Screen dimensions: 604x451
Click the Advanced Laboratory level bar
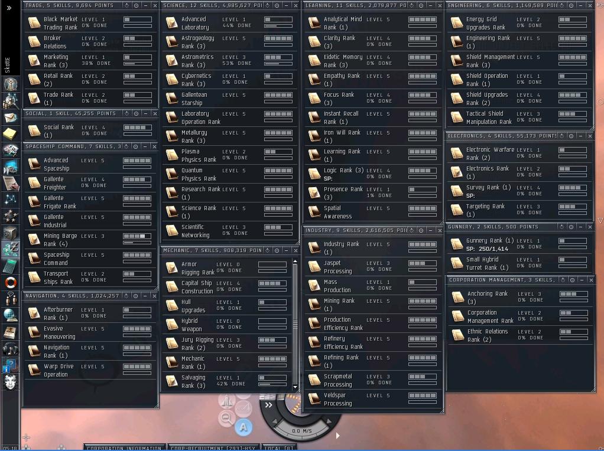(x=278, y=19)
